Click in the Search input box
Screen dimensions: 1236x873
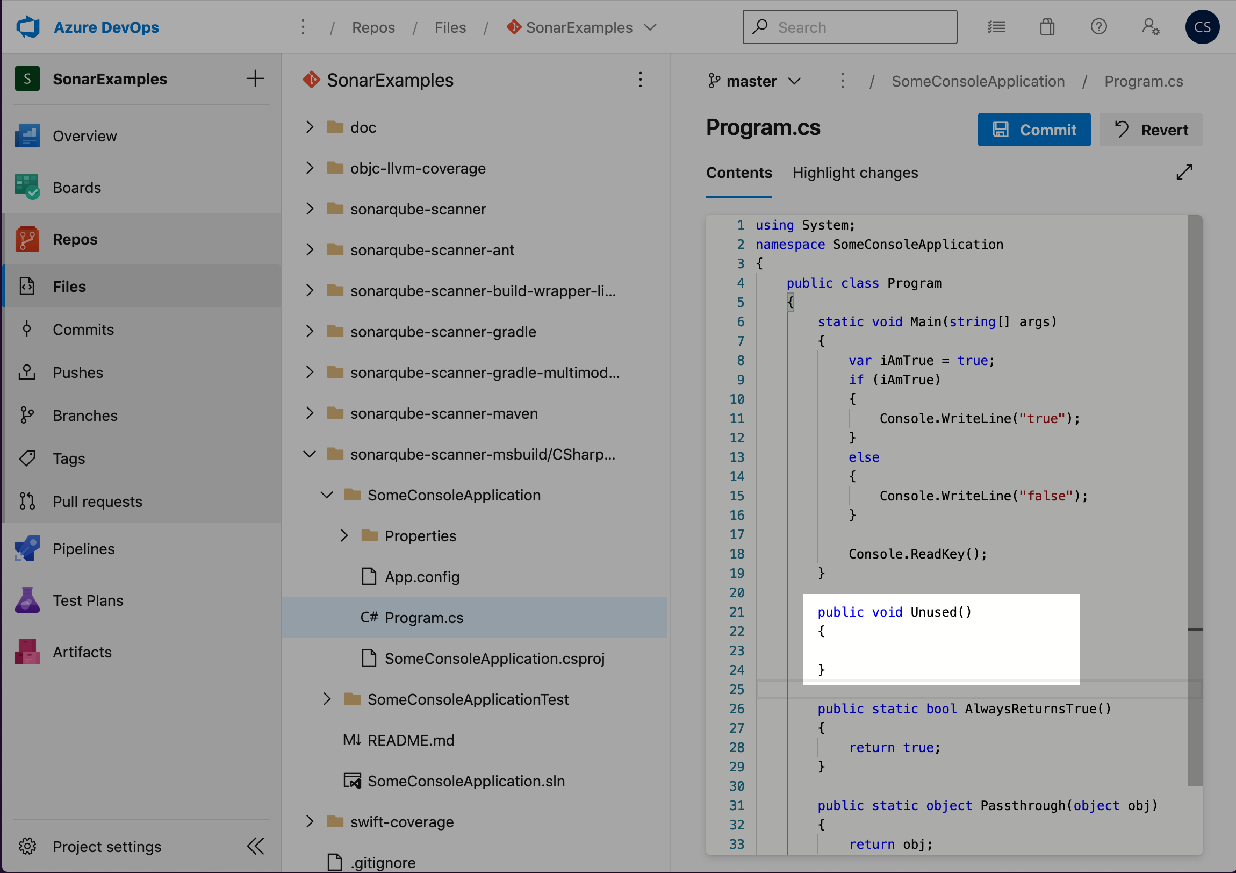pos(850,27)
